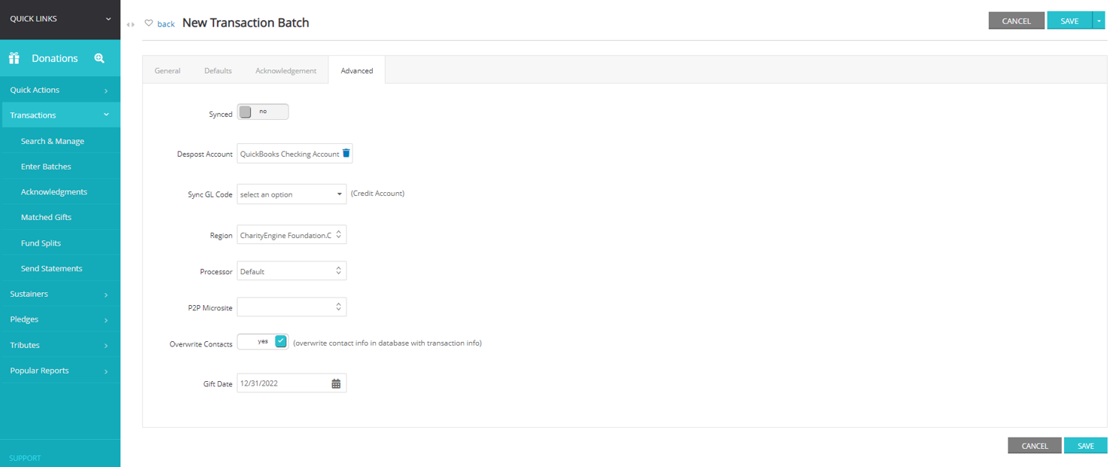The image size is (1119, 467).
Task: Open the Processor select box
Action: [x=291, y=271]
